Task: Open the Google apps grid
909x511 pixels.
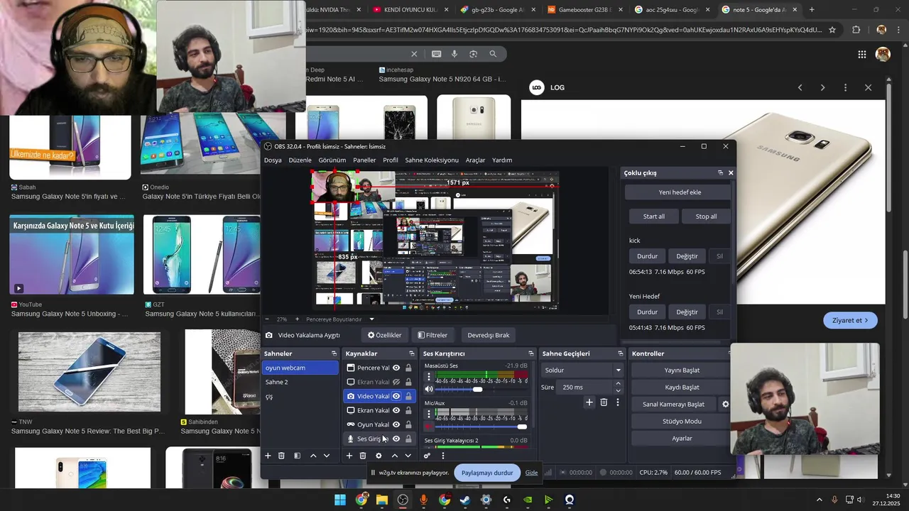Action: pyautogui.click(x=861, y=54)
